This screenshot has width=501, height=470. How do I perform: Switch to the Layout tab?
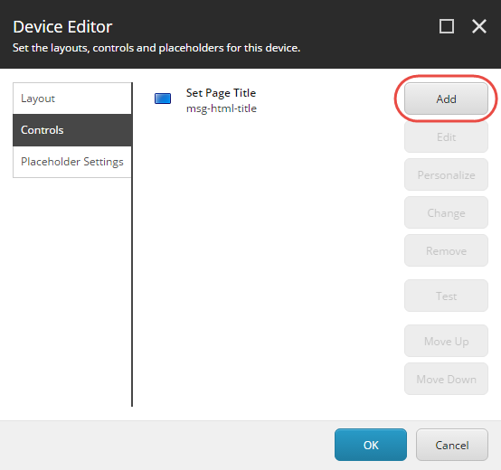point(72,99)
